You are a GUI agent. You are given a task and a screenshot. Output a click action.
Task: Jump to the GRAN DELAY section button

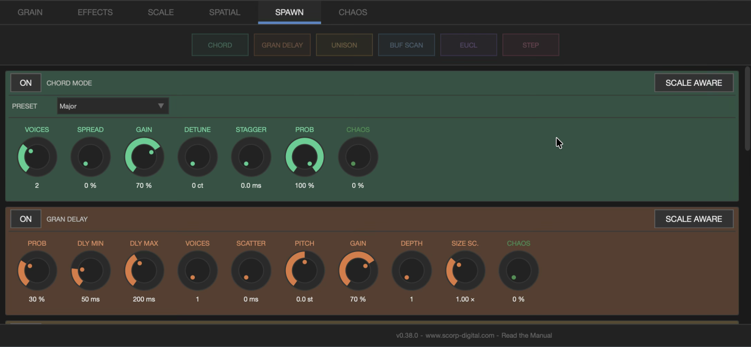pyautogui.click(x=282, y=45)
